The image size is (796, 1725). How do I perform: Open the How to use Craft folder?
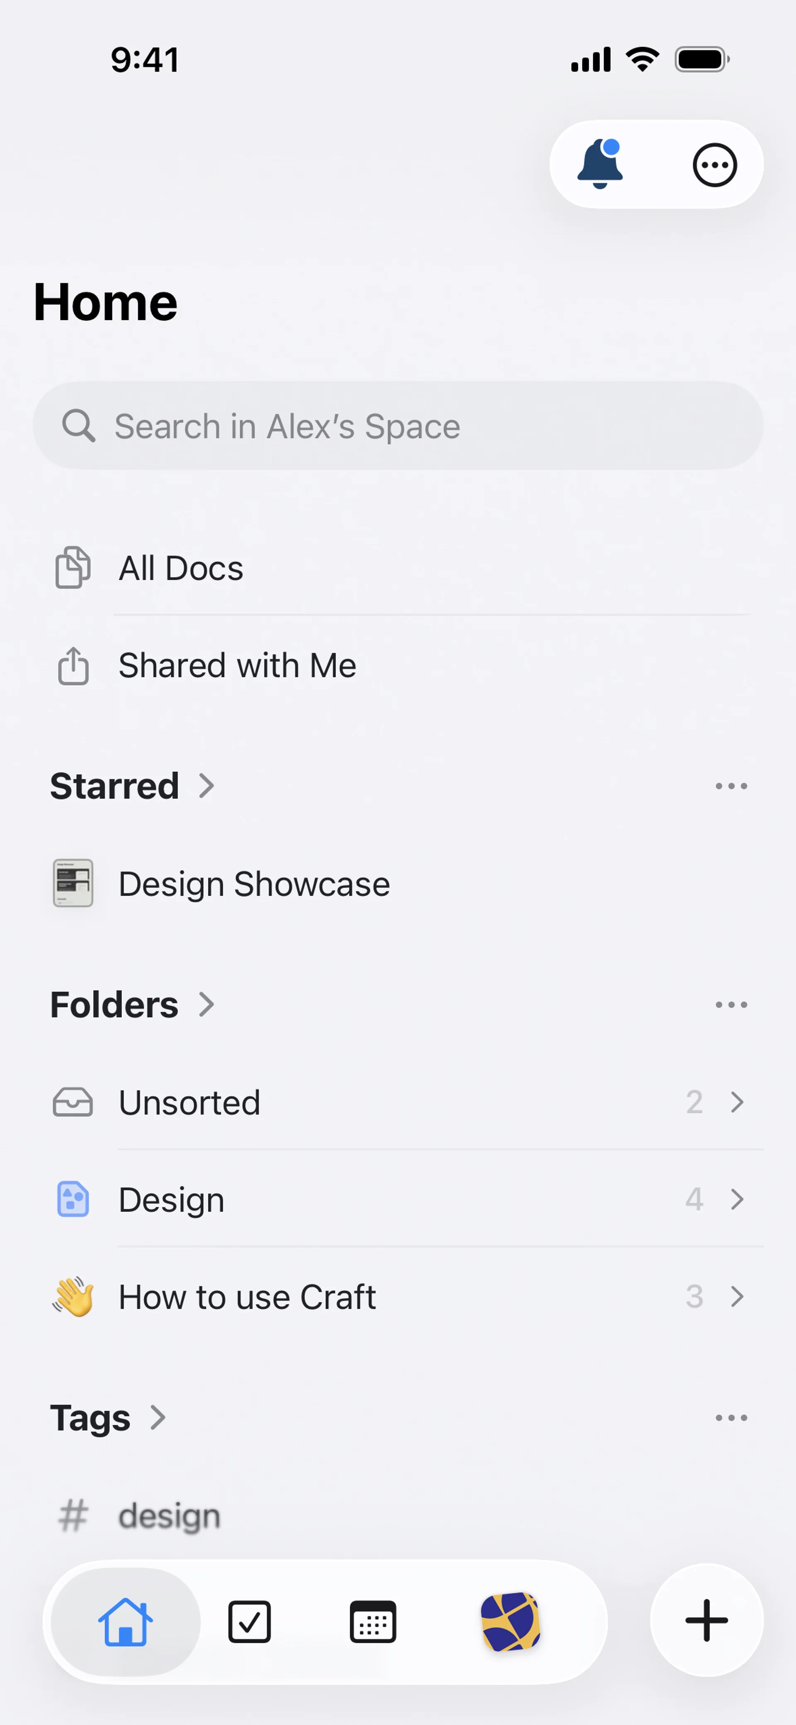coord(247,1297)
